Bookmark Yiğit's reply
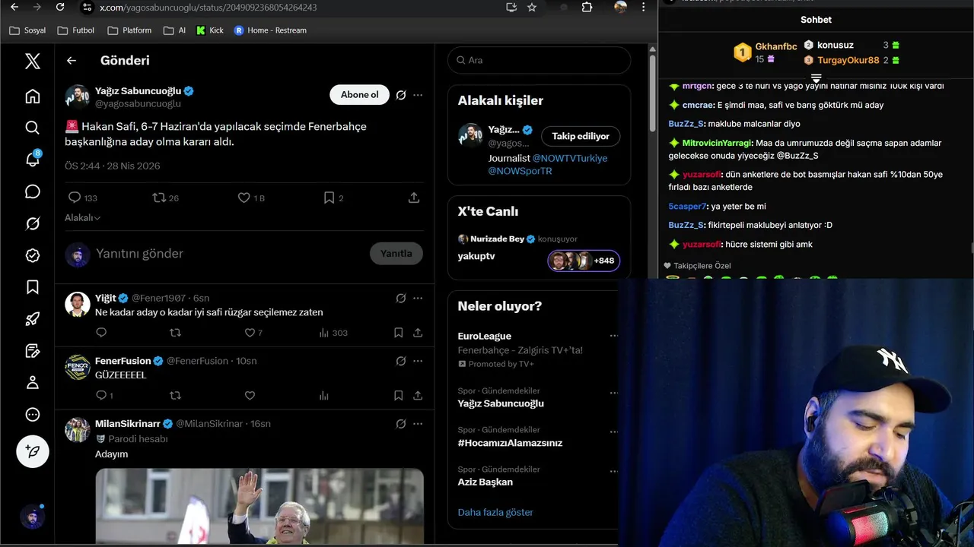This screenshot has width=974, height=547. pyautogui.click(x=399, y=333)
